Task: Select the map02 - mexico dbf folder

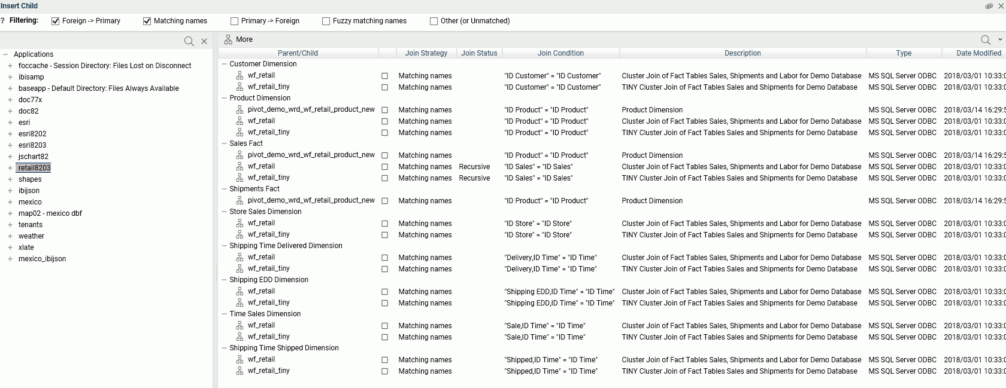Action: (x=50, y=213)
